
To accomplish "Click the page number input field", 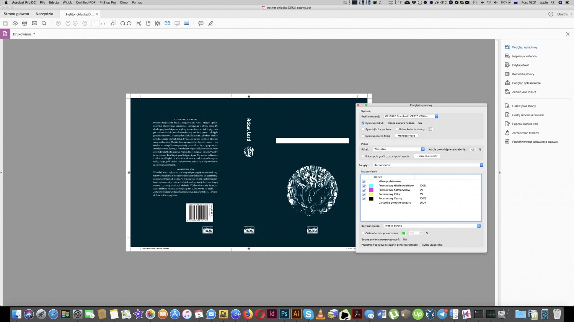I will (95, 23).
